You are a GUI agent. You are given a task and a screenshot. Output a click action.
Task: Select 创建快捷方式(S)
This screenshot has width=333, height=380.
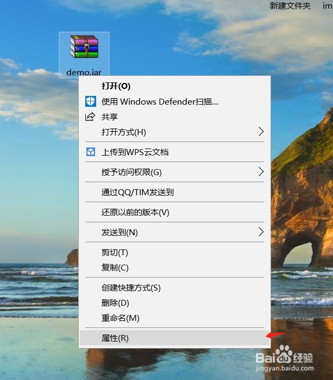click(x=174, y=288)
